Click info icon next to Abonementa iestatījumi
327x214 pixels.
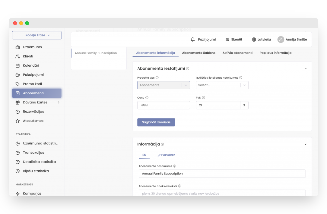[188, 69]
